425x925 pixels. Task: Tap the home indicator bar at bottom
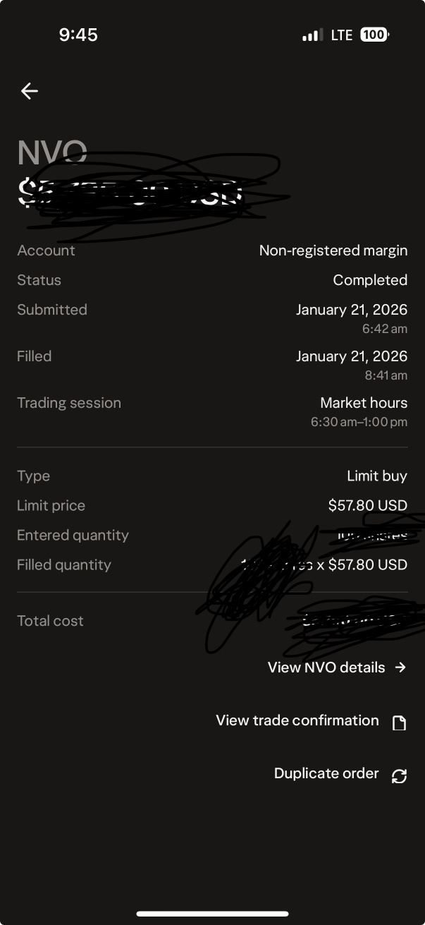pos(212,914)
